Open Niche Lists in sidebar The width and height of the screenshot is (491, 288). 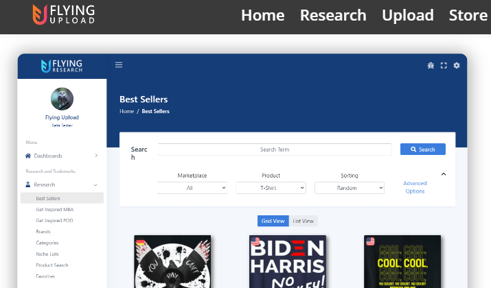pos(47,254)
